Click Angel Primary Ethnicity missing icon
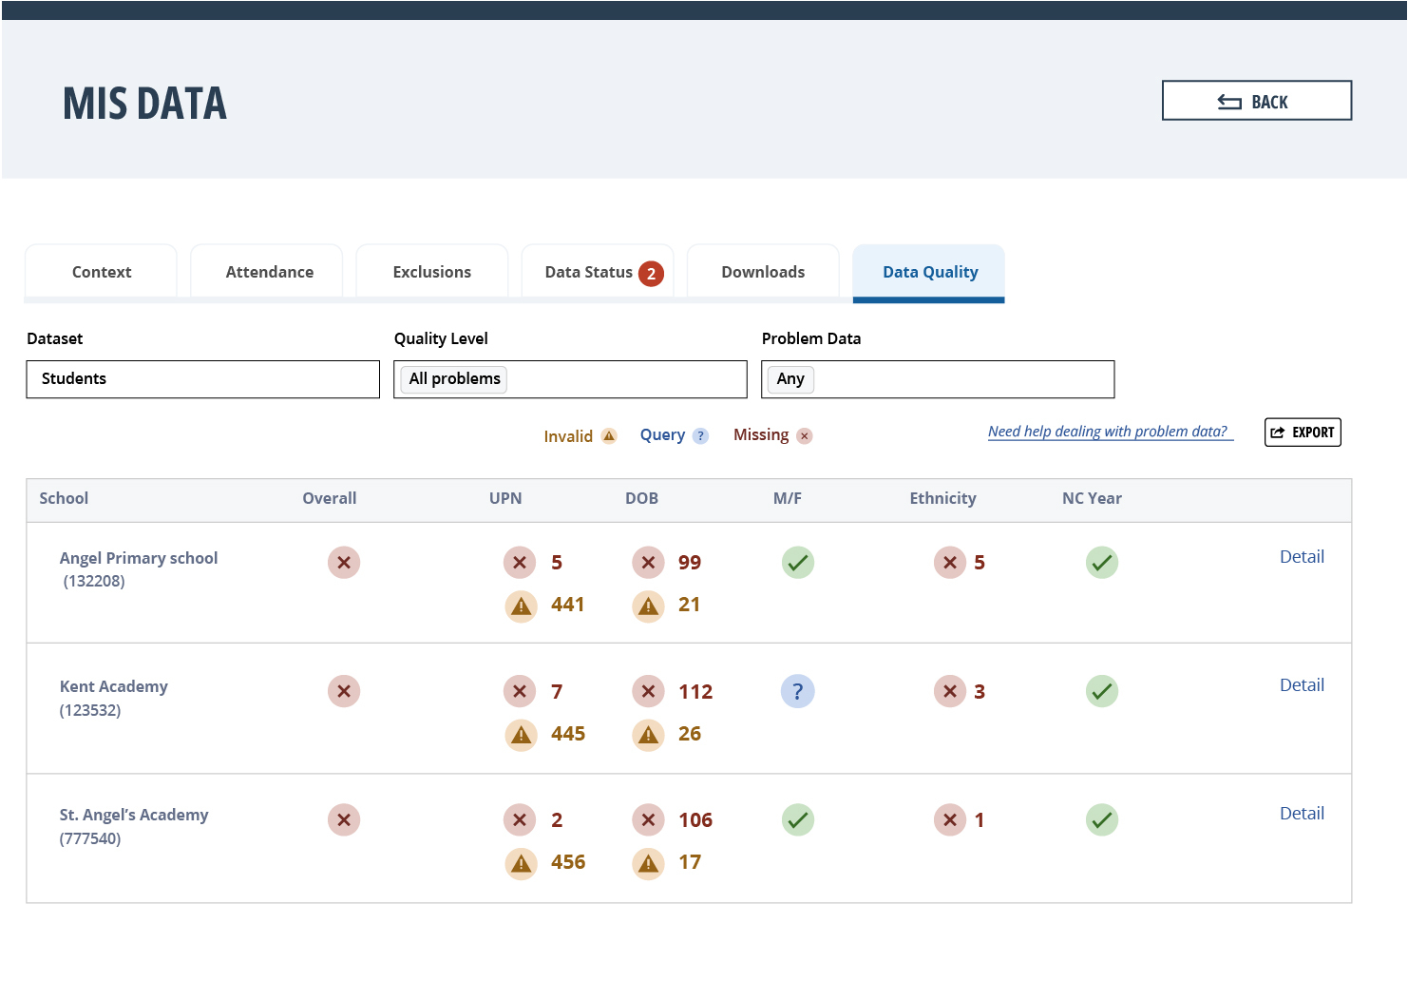The image size is (1408, 981). pyautogui.click(x=950, y=563)
